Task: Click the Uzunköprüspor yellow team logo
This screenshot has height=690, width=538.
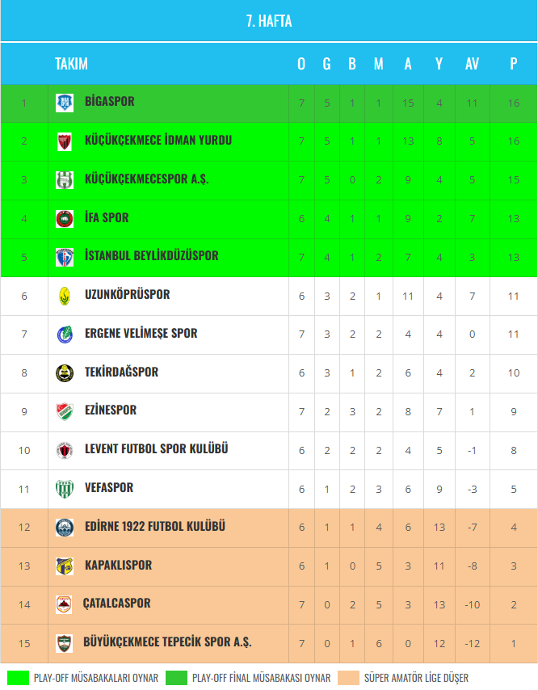Action: [65, 296]
